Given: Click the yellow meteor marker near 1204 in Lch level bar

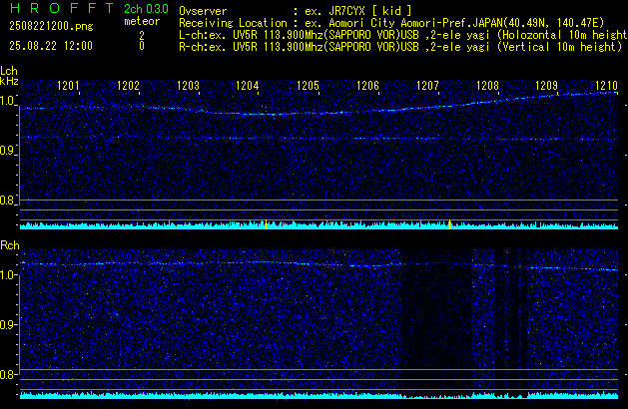Looking at the screenshot, I should coord(266,224).
